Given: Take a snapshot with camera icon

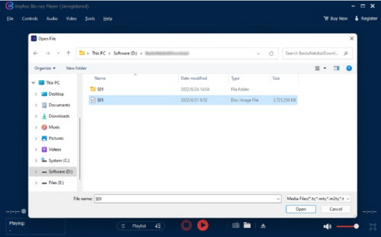Looking at the screenshot, I should coord(236,226).
